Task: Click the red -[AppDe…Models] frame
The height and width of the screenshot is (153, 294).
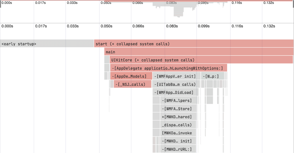Action: 131,76
